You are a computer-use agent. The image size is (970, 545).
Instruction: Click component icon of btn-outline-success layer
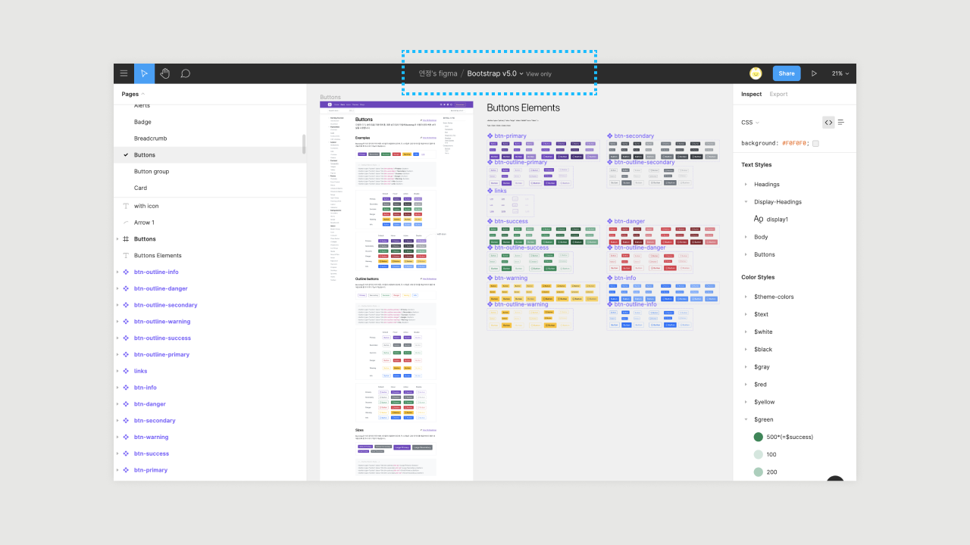pyautogui.click(x=126, y=338)
